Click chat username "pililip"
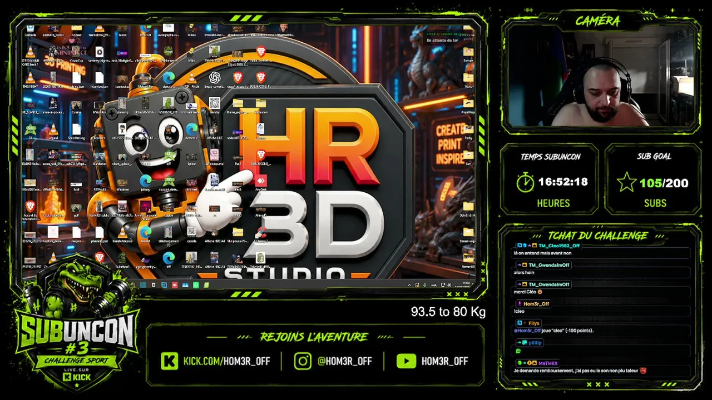Image resolution: width=712 pixels, height=400 pixels. pos(535,343)
